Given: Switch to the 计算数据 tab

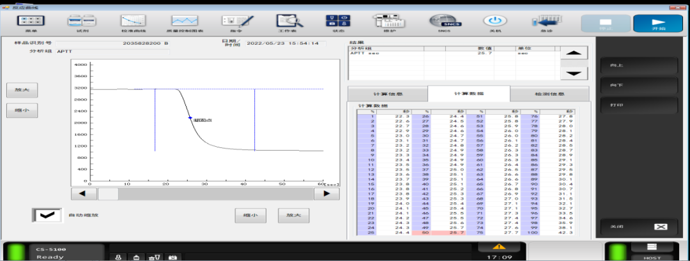Looking at the screenshot, I should point(469,94).
